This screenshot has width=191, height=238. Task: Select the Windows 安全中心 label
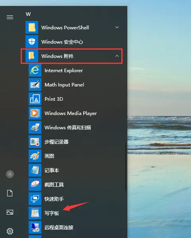point(62,42)
